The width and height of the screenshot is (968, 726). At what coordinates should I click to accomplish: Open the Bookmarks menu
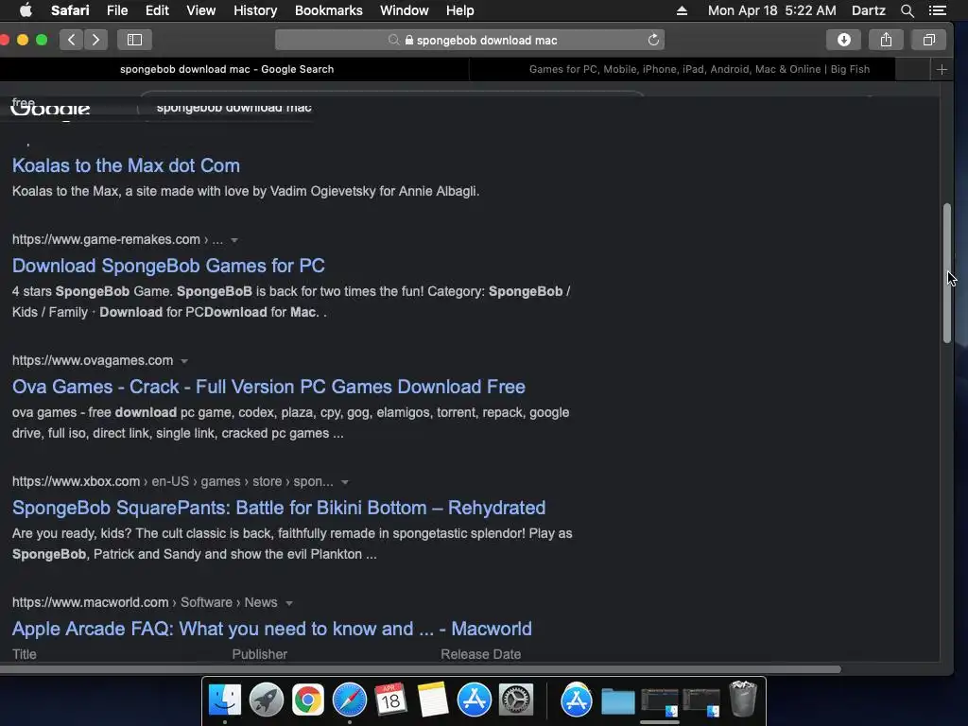[328, 10]
